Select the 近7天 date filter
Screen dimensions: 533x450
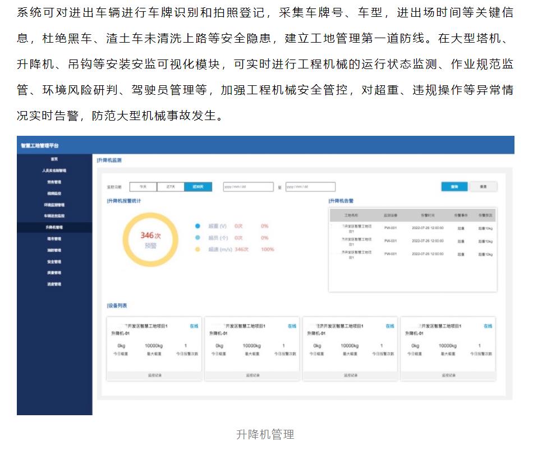(x=172, y=186)
